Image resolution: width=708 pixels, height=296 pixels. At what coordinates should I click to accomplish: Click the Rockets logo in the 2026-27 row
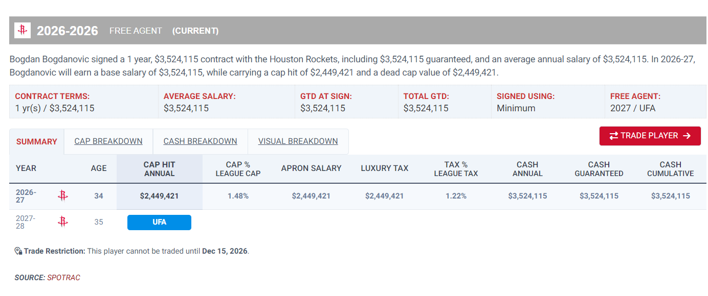[62, 195]
